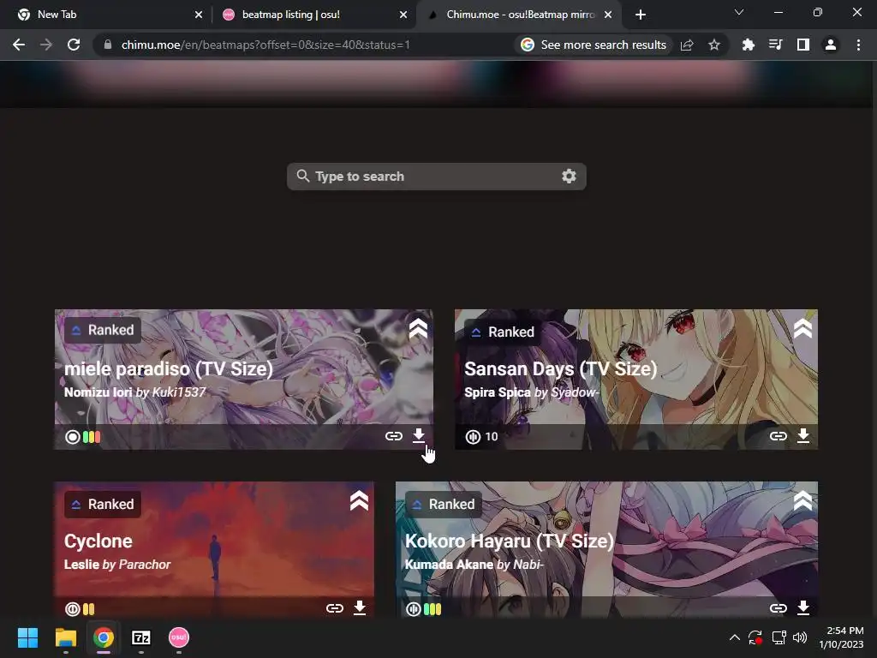The width and height of the screenshot is (877, 658).
Task: Open miele paradiso (TV Size) title
Action: click(169, 369)
